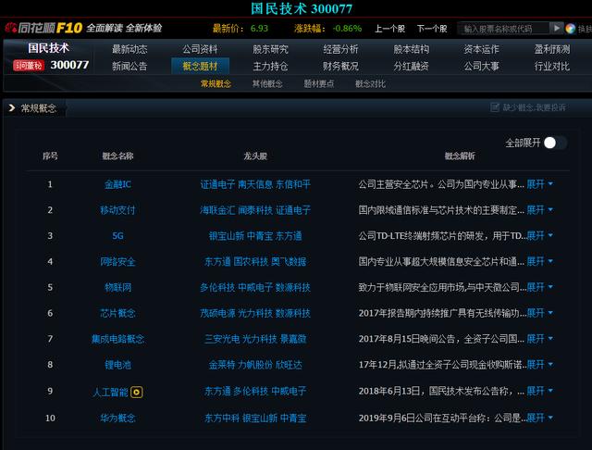
Task: Select the 概念题材 tab
Action: [200, 66]
